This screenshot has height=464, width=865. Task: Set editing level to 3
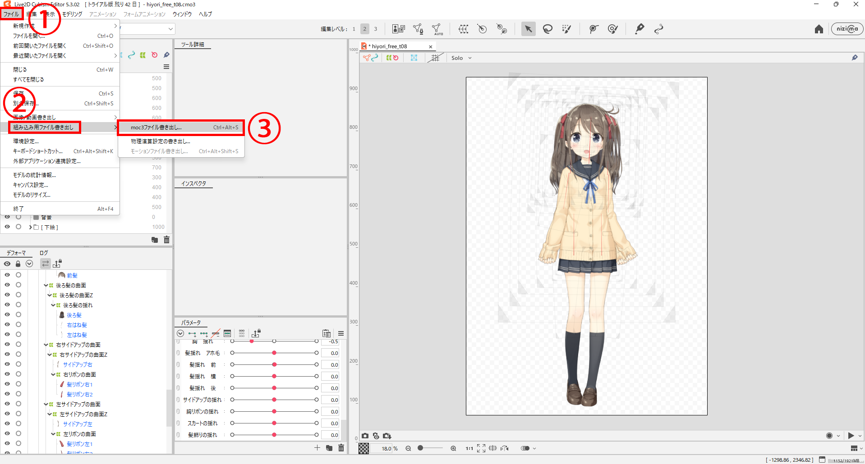[375, 29]
